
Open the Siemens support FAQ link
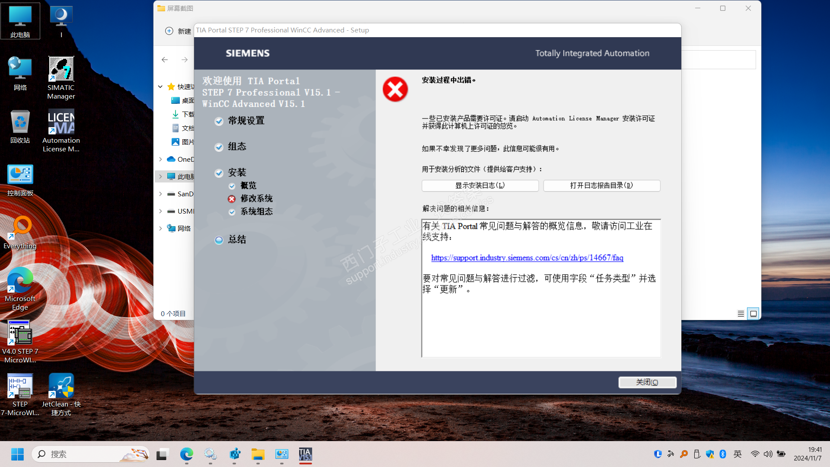pos(527,258)
